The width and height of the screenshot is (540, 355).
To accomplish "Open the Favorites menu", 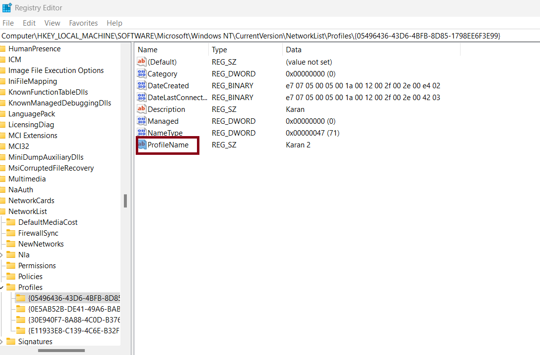I will pyautogui.click(x=83, y=23).
